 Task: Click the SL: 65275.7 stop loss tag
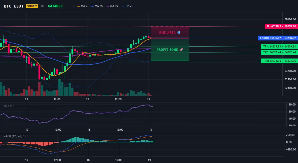coord(274,26)
